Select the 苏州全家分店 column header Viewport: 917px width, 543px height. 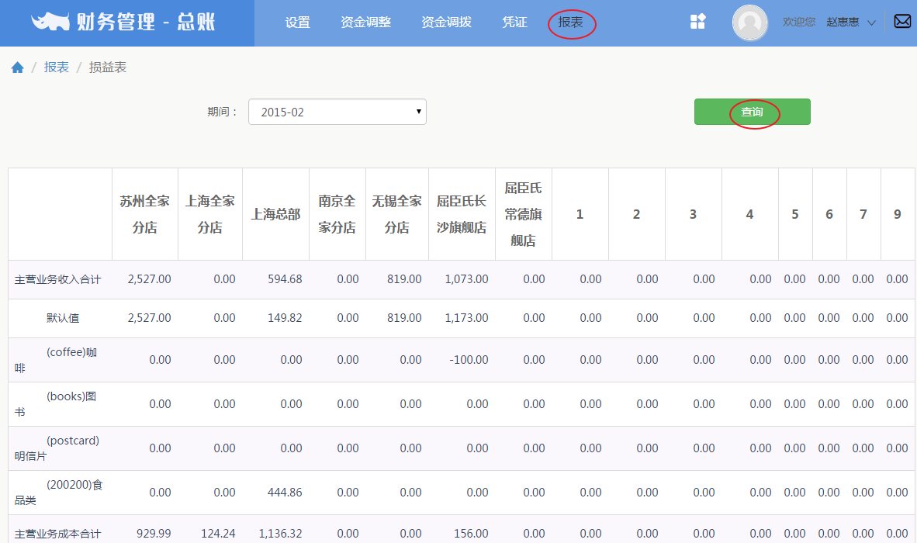point(144,214)
